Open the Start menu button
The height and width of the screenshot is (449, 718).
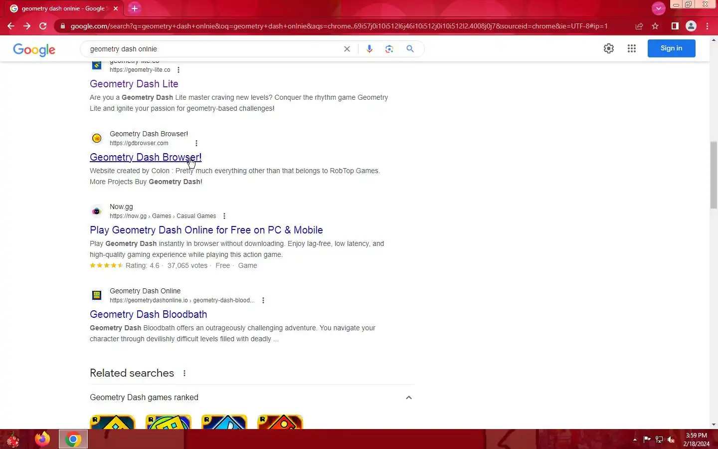13,440
